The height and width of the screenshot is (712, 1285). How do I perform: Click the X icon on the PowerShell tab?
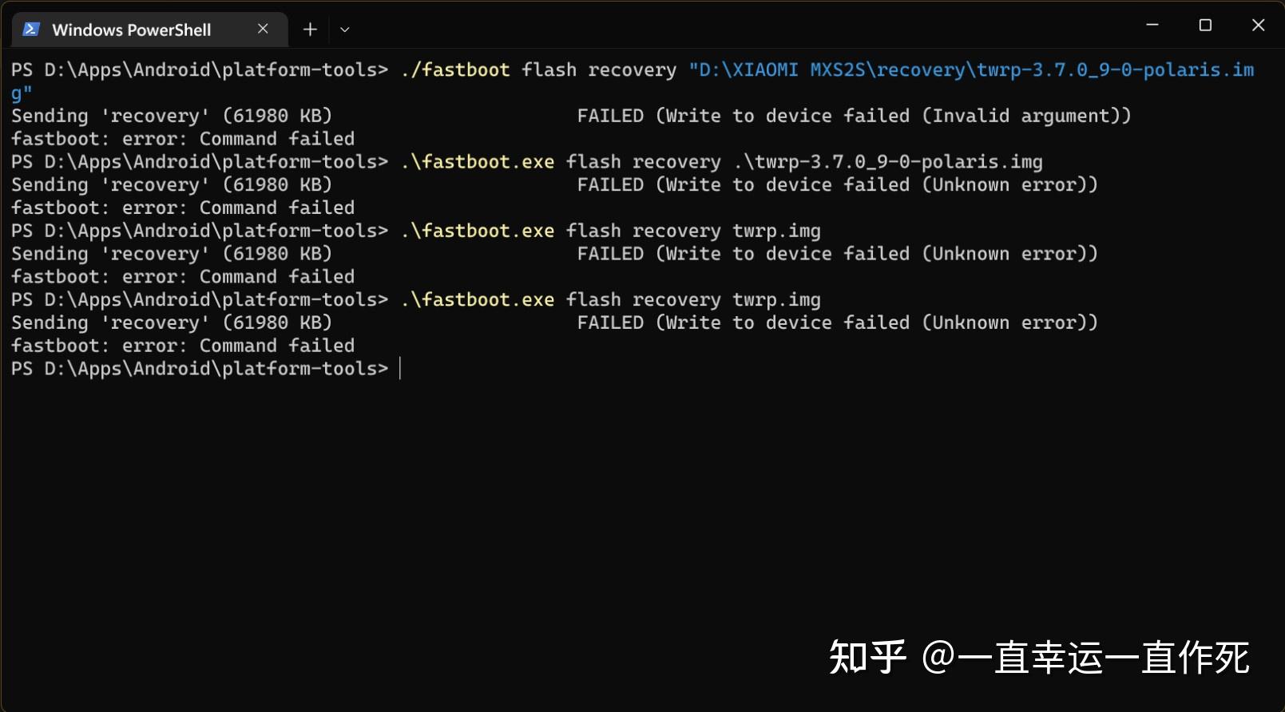[263, 29]
